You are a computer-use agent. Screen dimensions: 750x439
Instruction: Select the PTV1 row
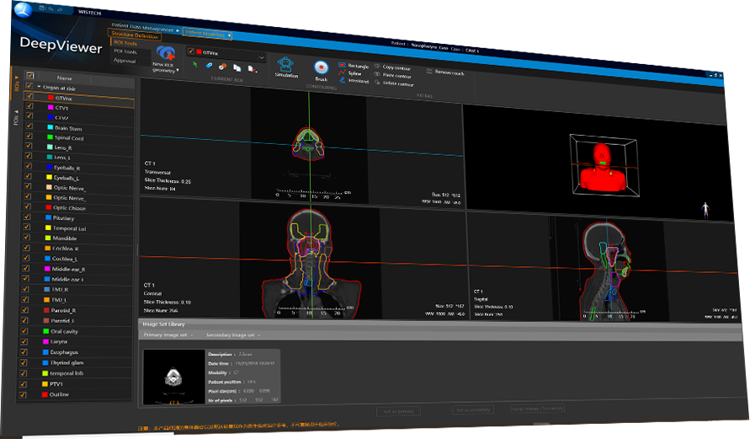pyautogui.click(x=76, y=383)
